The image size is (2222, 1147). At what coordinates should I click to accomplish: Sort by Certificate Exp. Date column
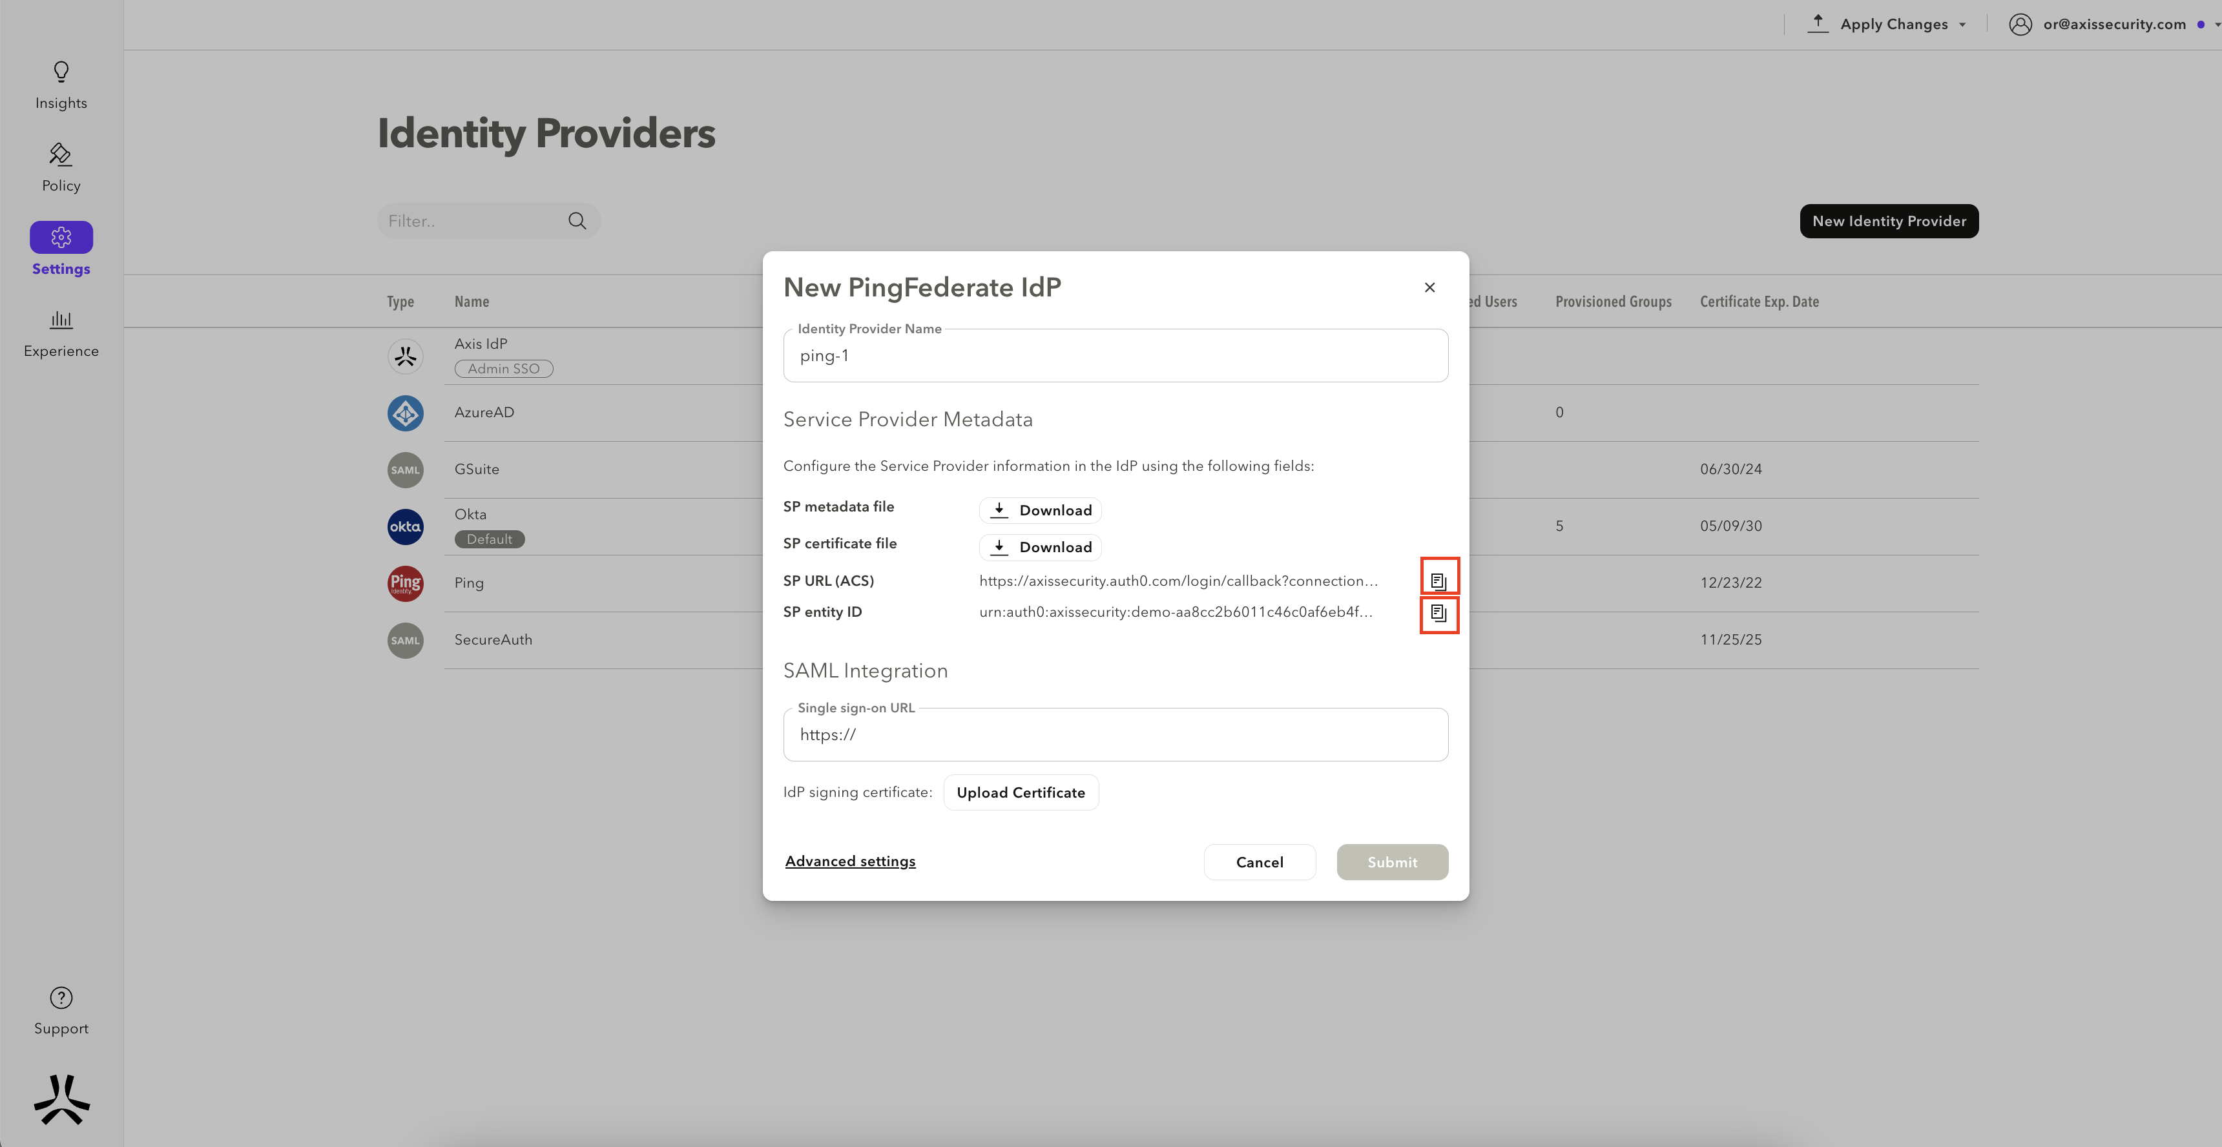point(1759,302)
